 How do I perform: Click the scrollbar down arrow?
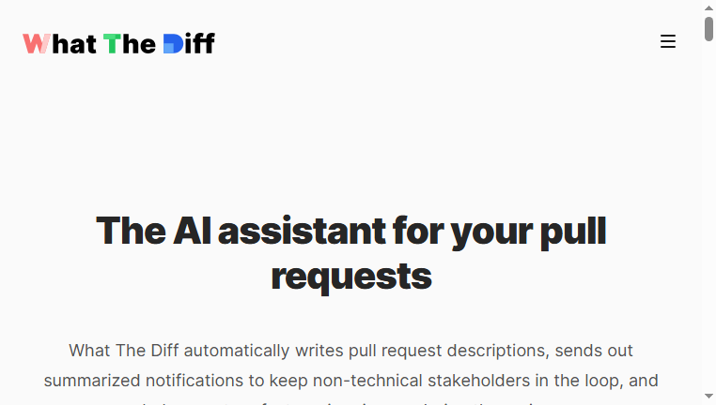pos(708,396)
